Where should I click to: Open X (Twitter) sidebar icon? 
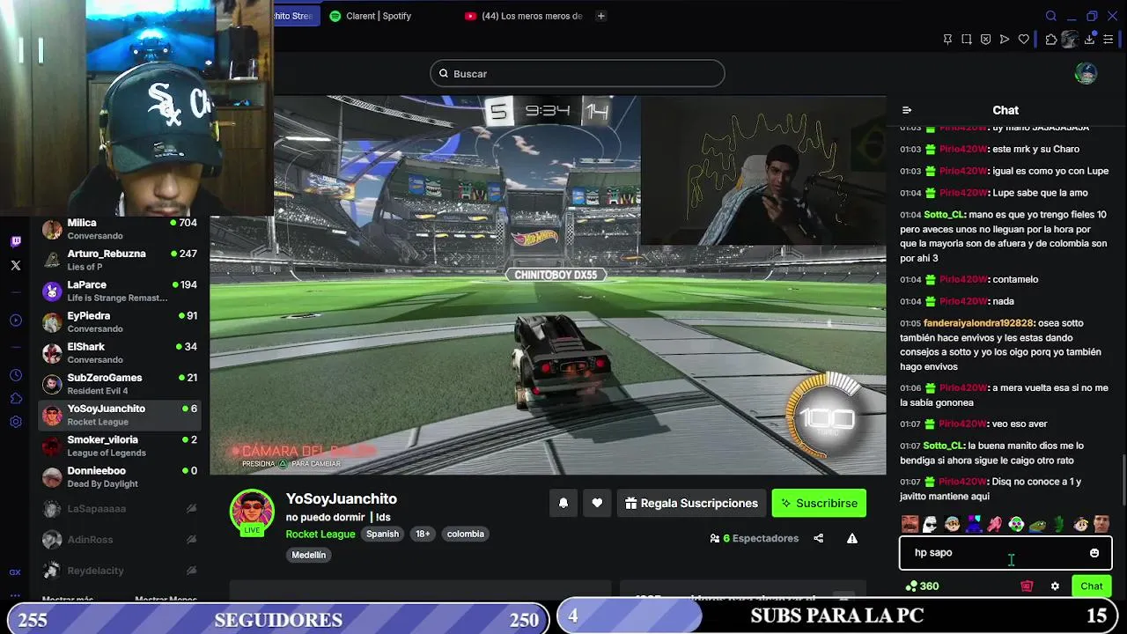(x=16, y=265)
